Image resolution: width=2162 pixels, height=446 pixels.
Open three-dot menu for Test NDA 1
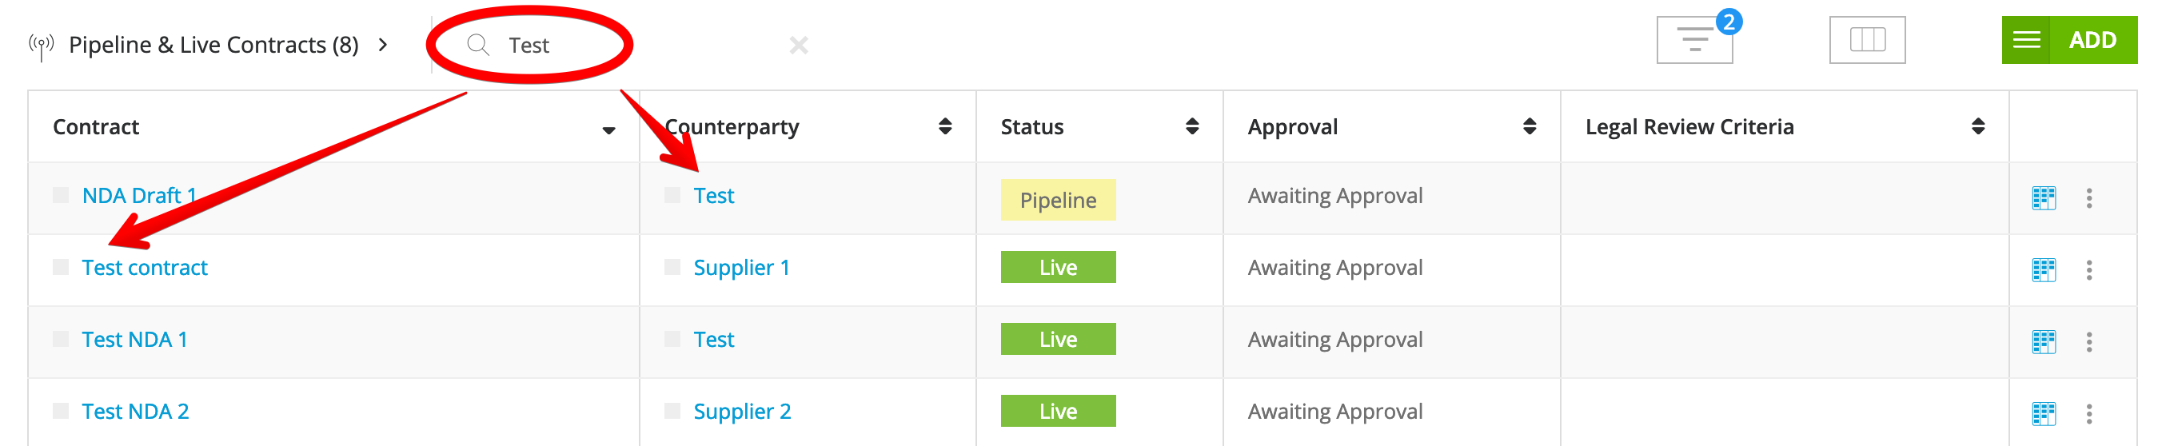pyautogui.click(x=2089, y=341)
